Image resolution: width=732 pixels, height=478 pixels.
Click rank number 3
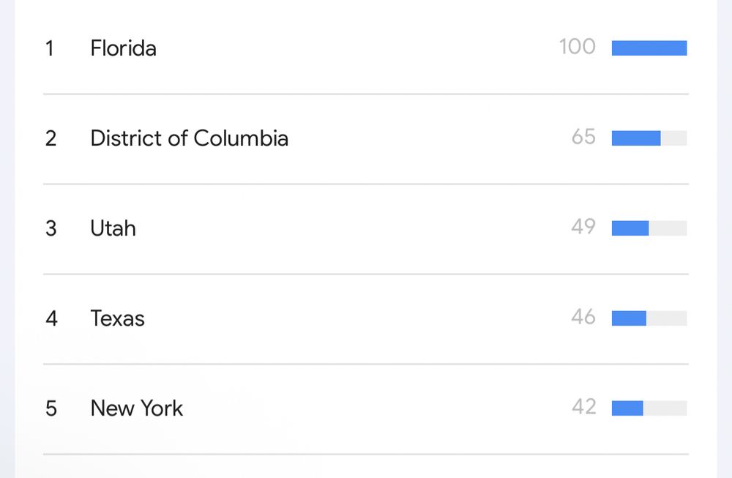51,228
